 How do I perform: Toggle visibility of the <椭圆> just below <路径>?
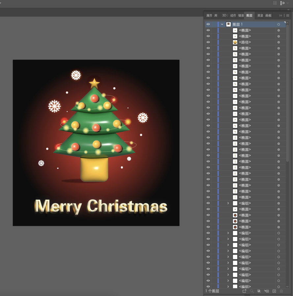pos(208,48)
